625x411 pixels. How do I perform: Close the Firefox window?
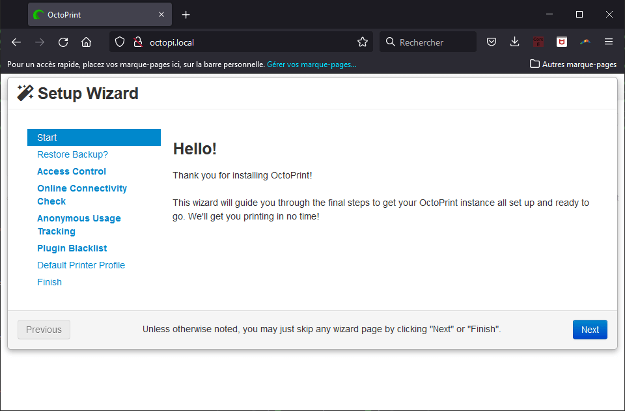(609, 14)
